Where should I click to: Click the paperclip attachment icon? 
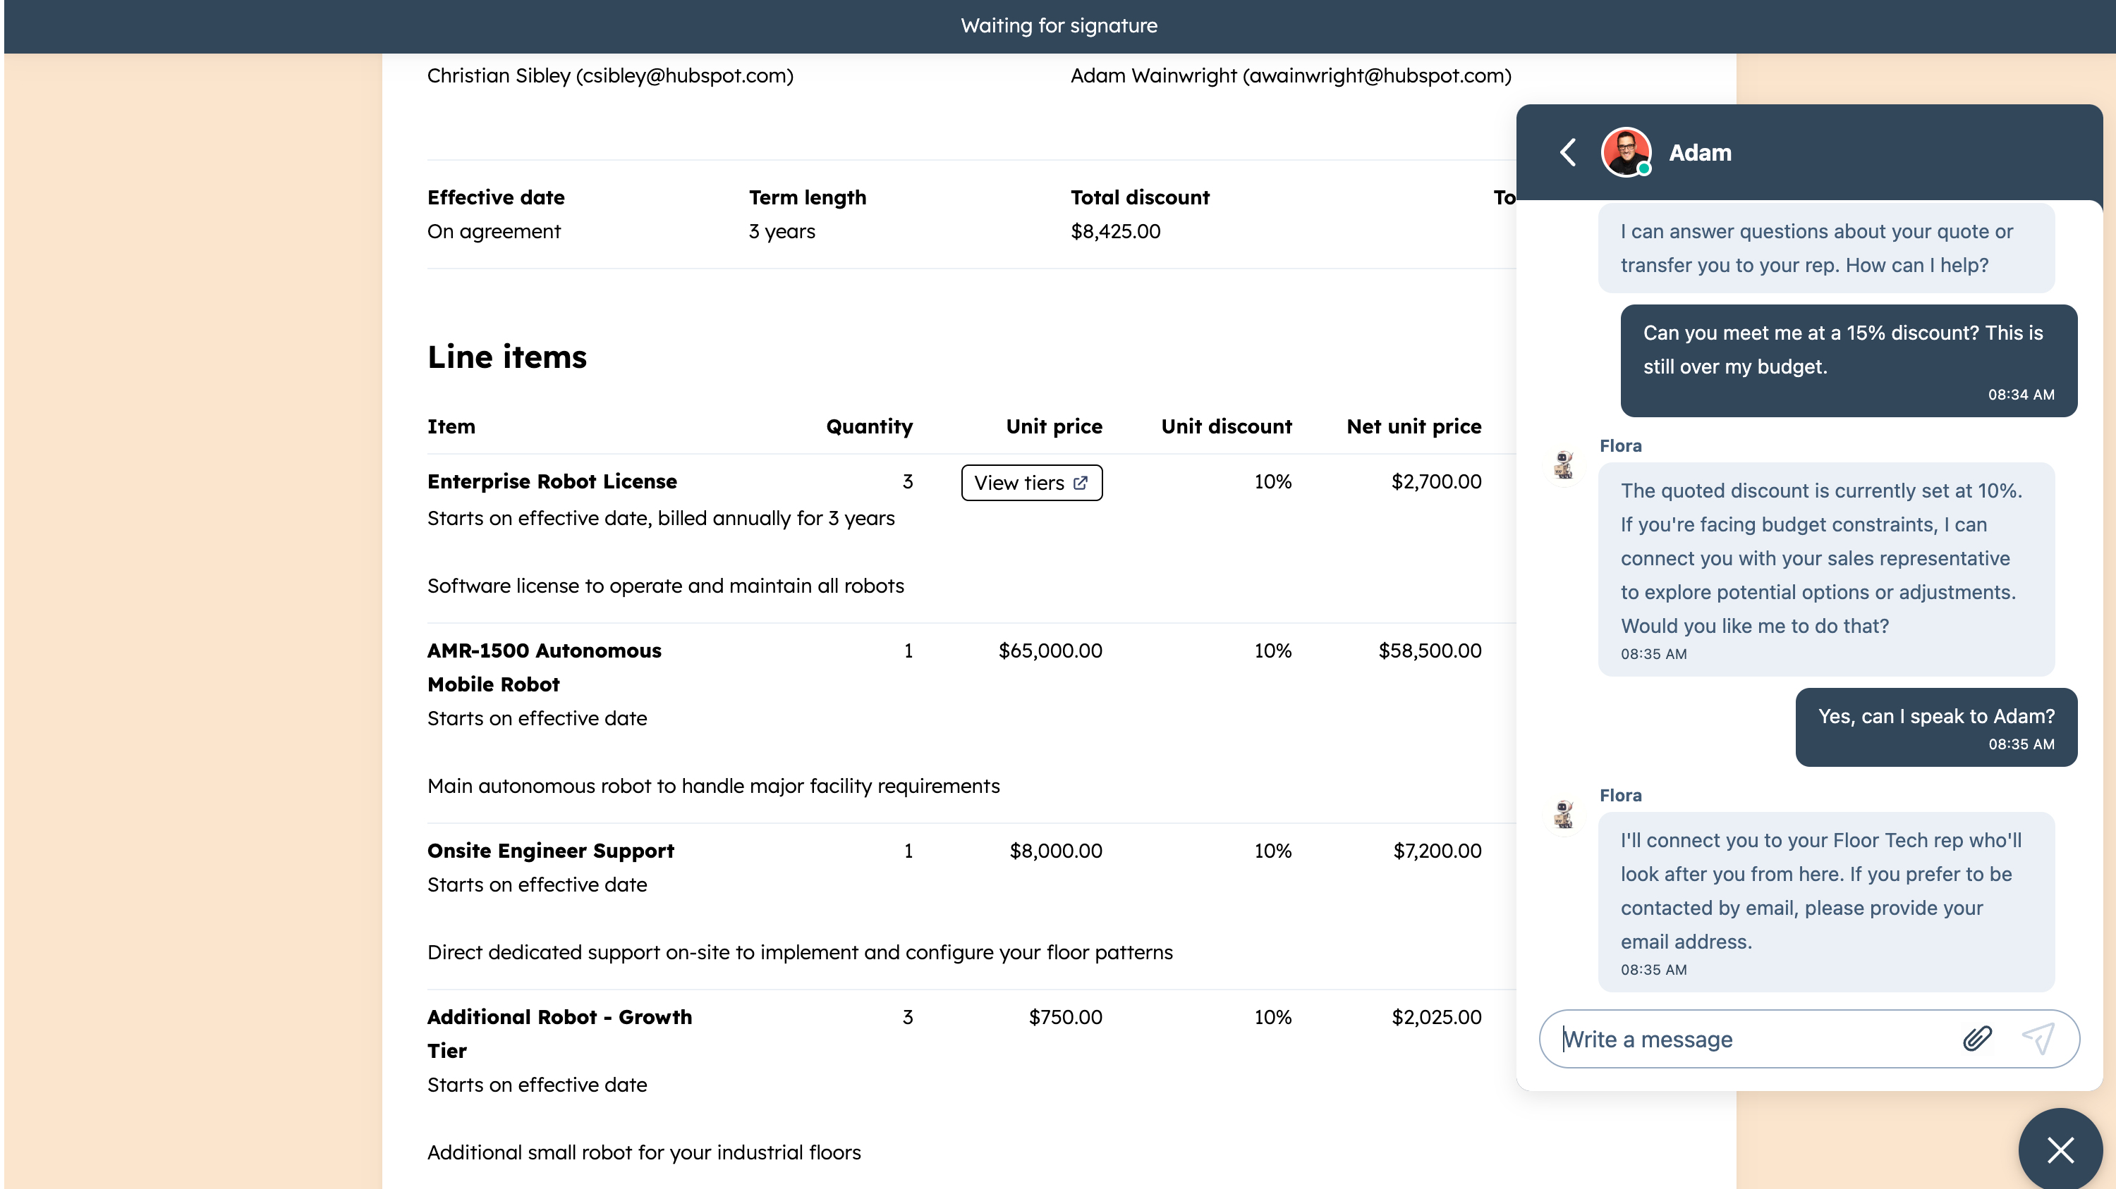[x=1977, y=1039]
